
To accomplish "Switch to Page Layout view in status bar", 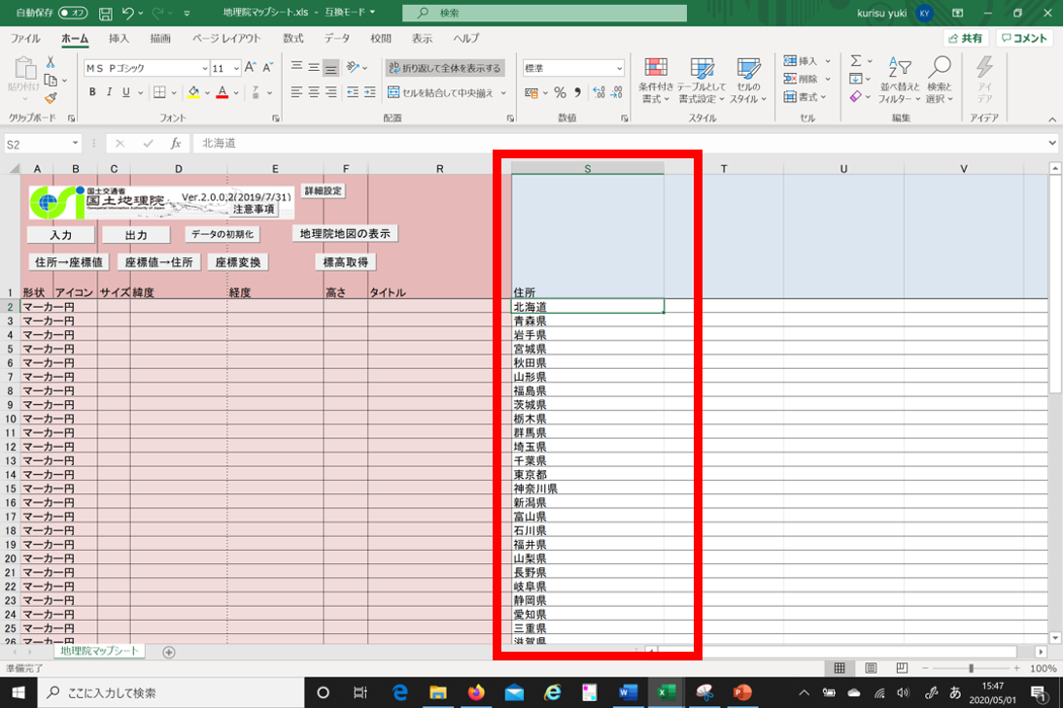I will 871,669.
